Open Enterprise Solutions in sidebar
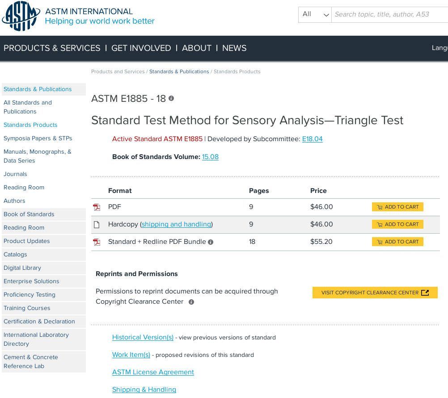 click(43, 281)
